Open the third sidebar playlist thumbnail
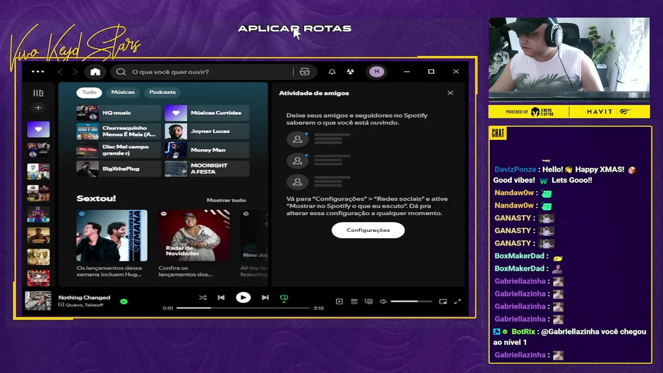This screenshot has height=373, width=663. pos(38,172)
